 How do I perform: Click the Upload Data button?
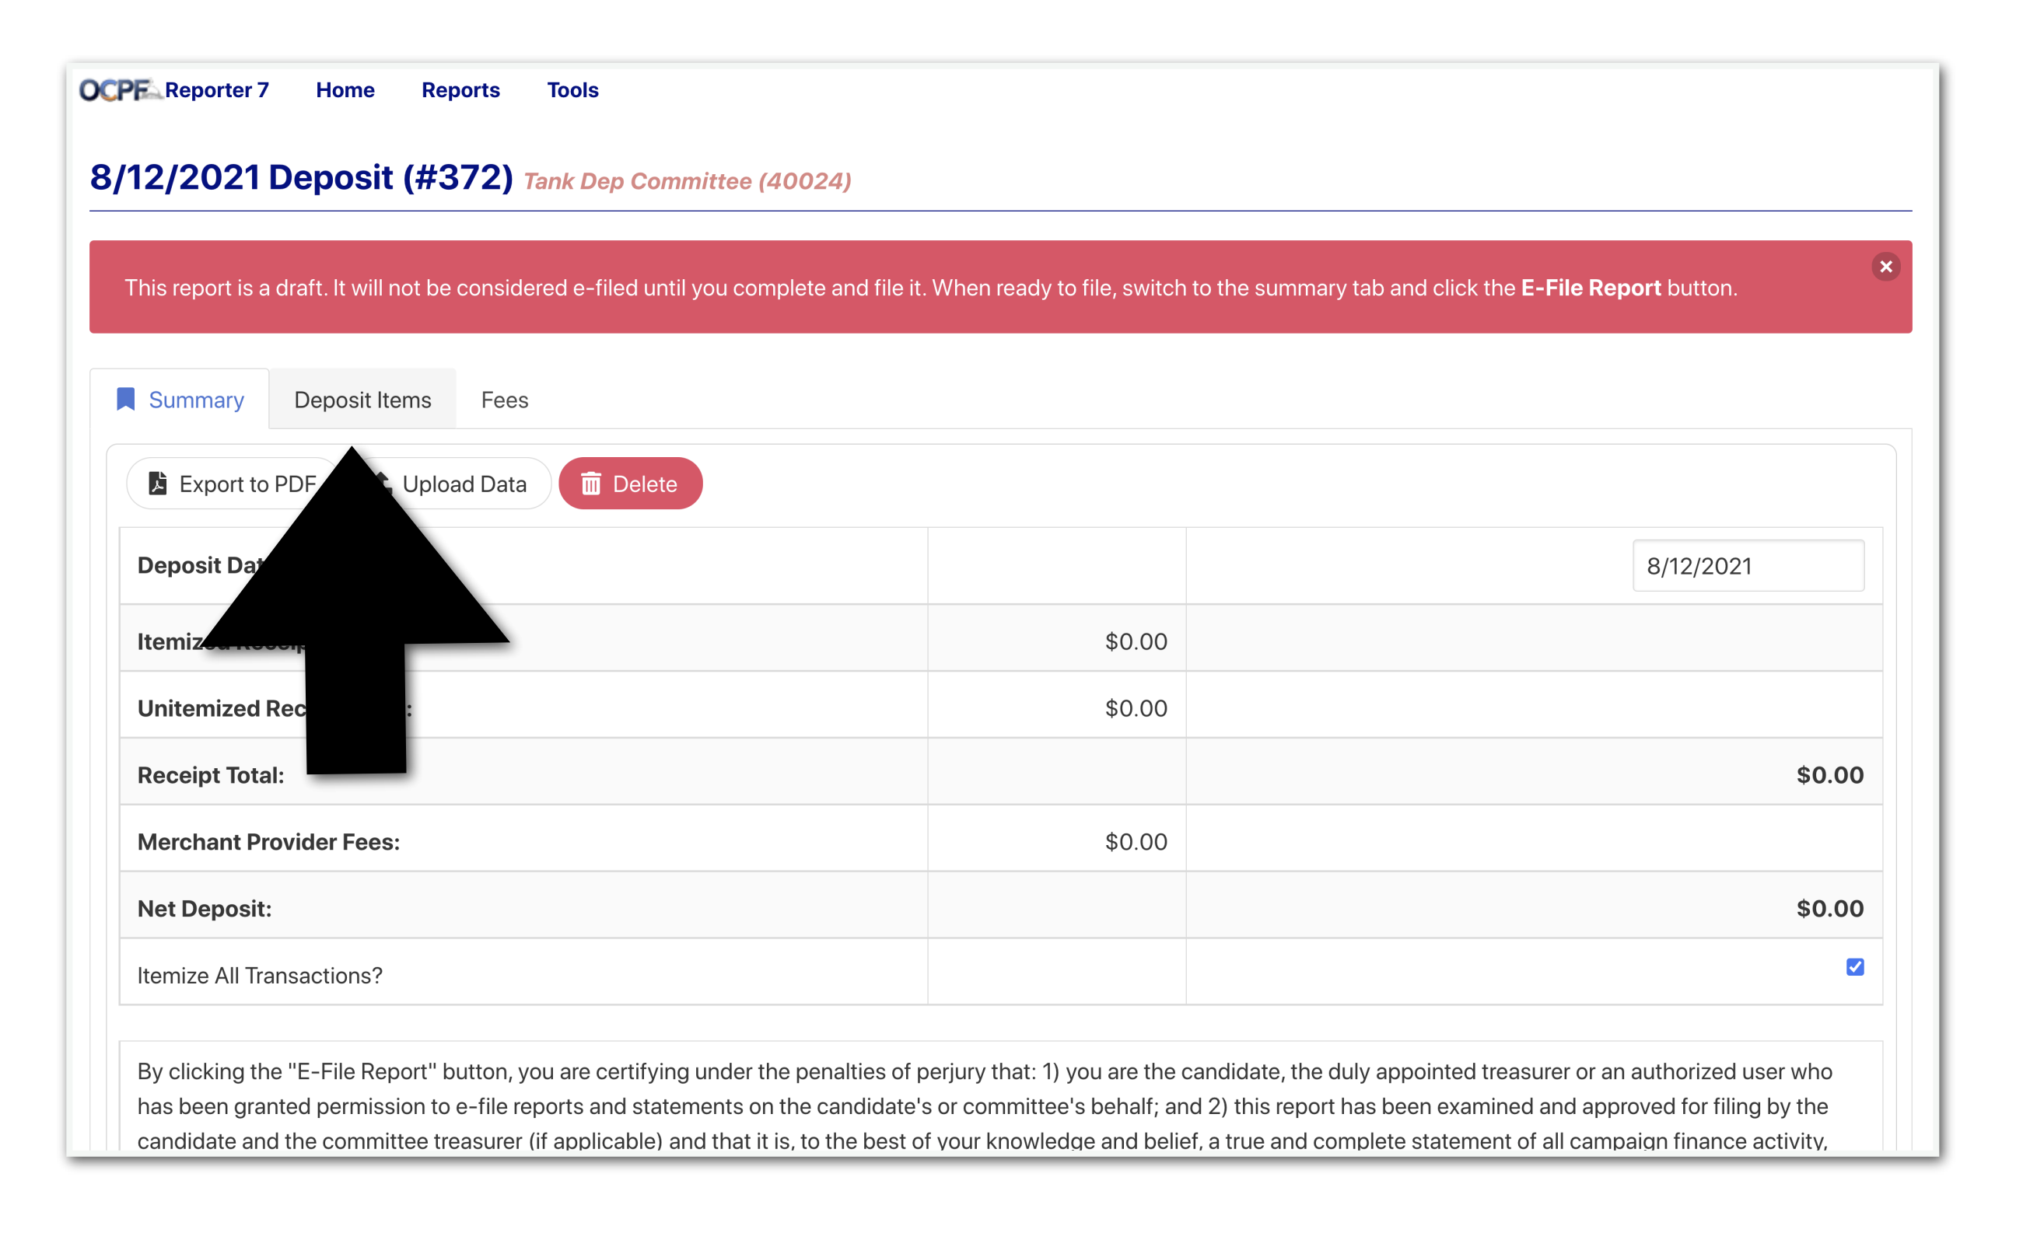pyautogui.click(x=464, y=484)
